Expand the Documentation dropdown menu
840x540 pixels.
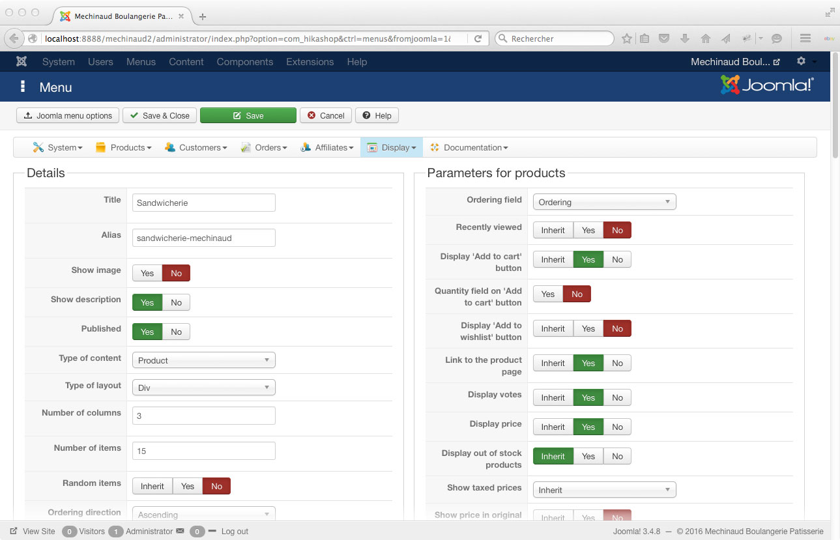click(x=469, y=147)
